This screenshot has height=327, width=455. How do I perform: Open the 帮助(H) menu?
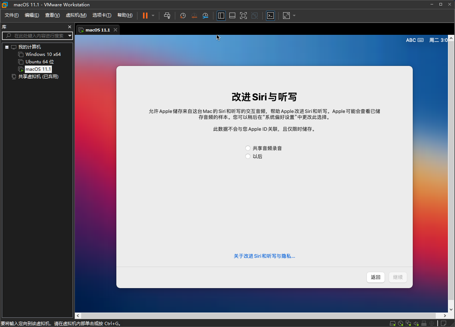[125, 15]
